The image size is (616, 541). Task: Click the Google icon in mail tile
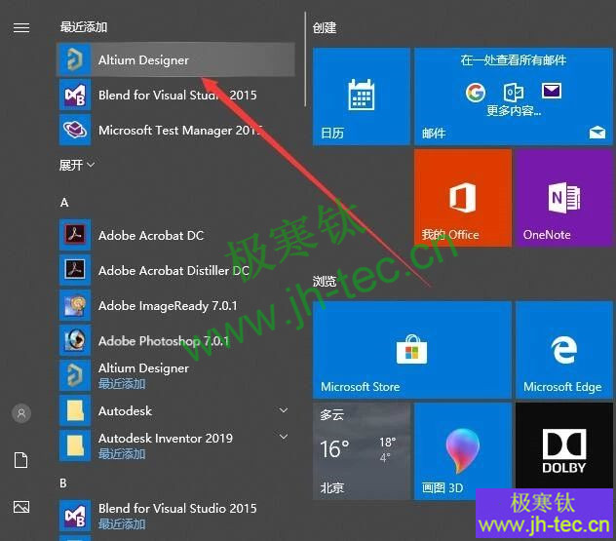click(476, 93)
